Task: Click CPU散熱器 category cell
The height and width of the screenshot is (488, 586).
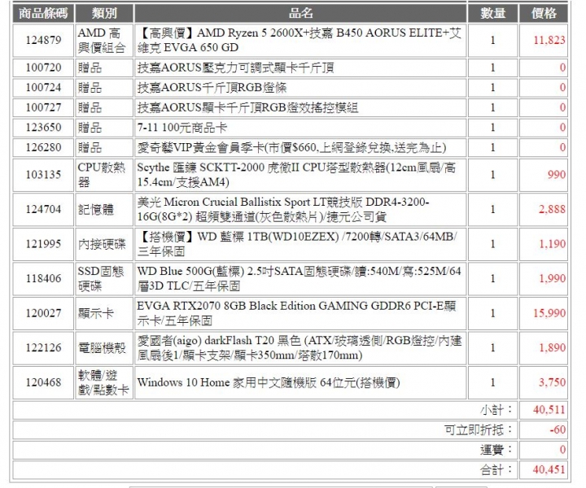Action: point(104,175)
